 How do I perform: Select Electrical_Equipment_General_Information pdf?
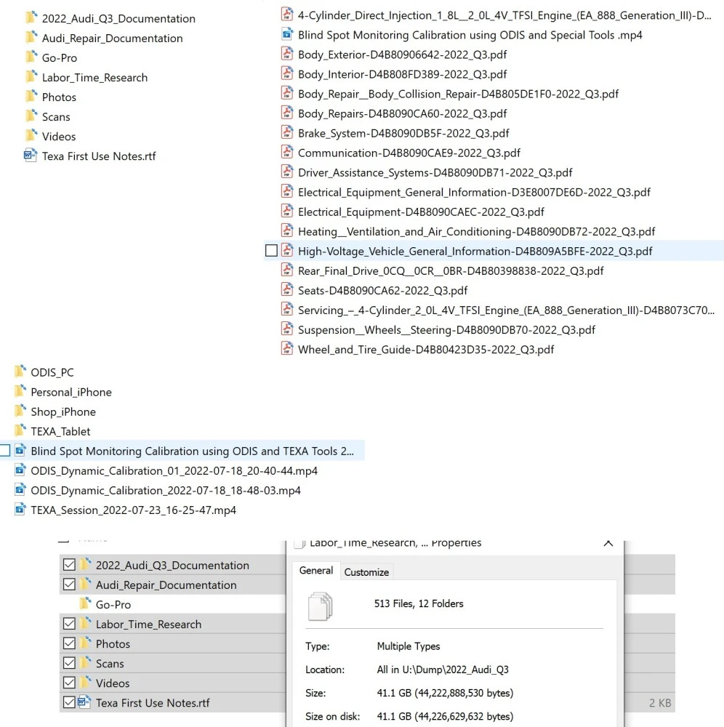474,192
